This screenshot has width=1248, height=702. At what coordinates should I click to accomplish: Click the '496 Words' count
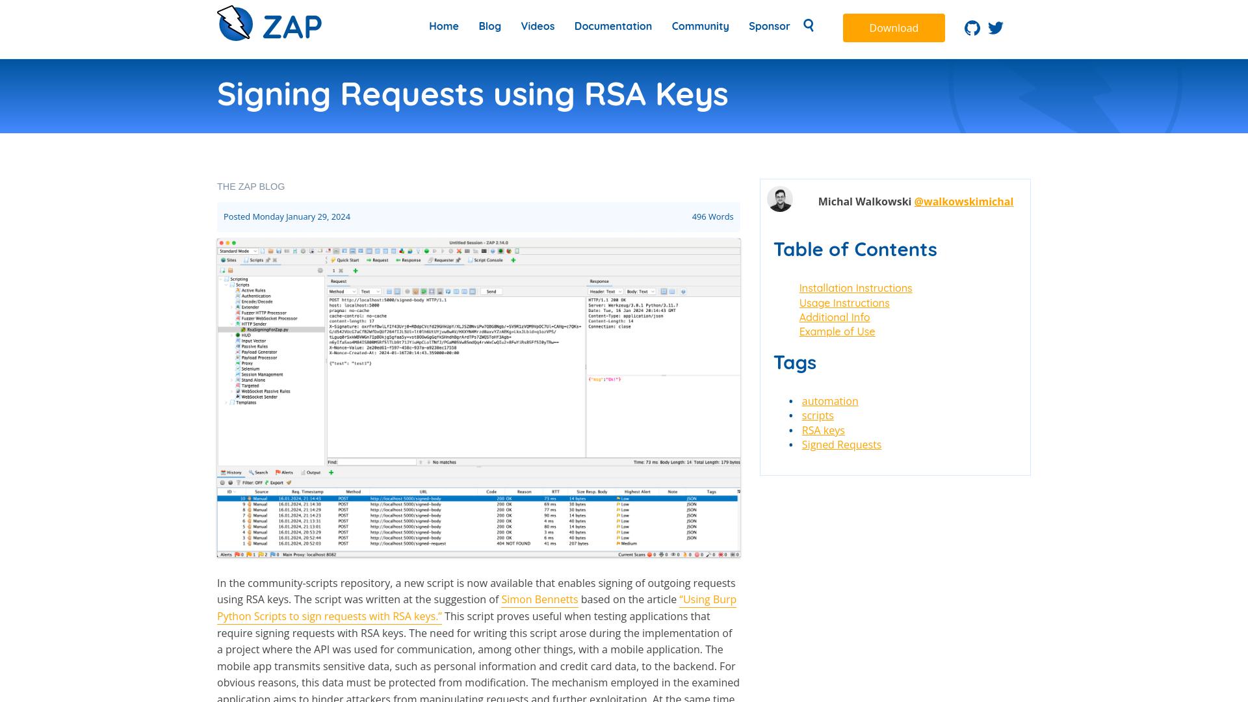click(x=712, y=216)
